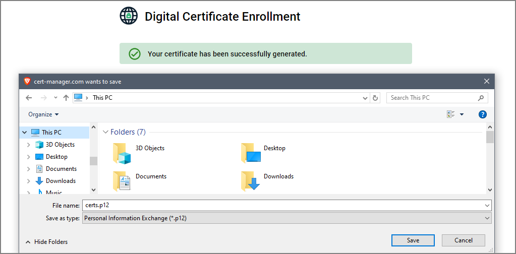This screenshot has height=254, width=516.
Task: Collapse the Folders (7) group
Action: pyautogui.click(x=105, y=132)
